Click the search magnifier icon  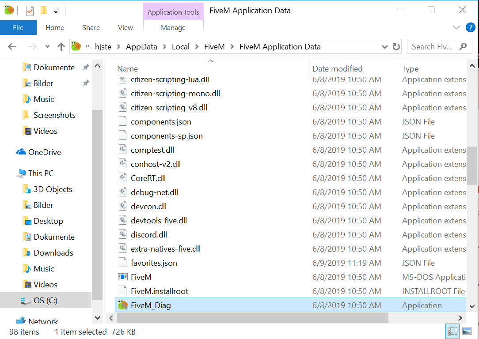pyautogui.click(x=463, y=46)
